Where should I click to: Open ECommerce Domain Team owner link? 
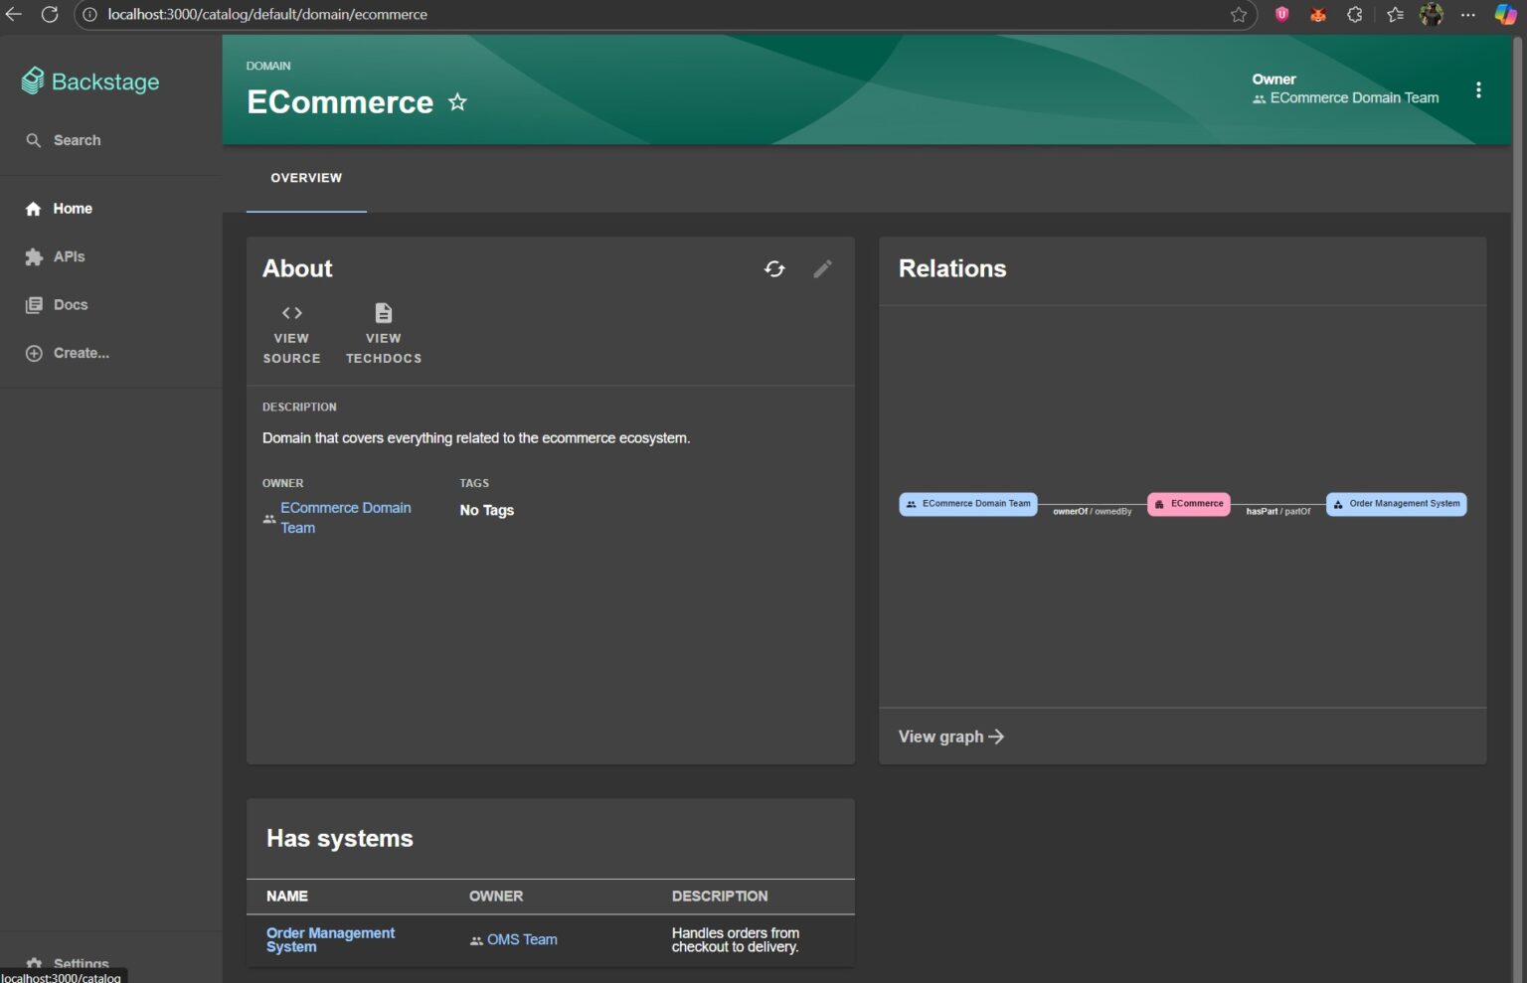(x=345, y=518)
